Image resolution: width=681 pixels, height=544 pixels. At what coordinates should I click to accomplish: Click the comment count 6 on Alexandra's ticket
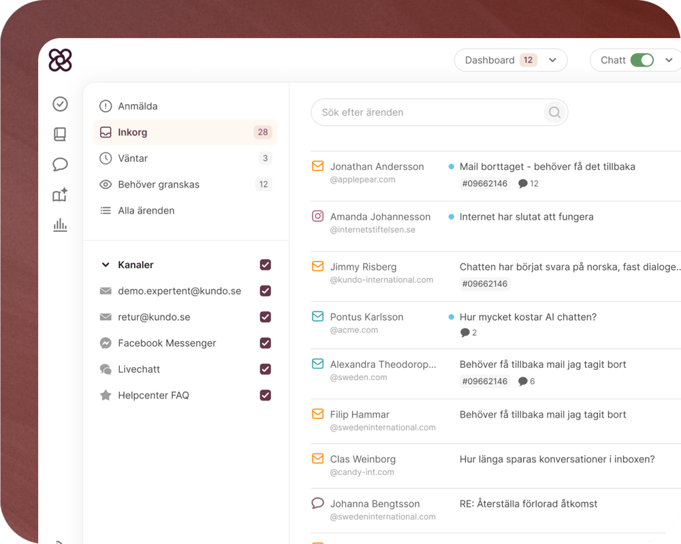[526, 381]
